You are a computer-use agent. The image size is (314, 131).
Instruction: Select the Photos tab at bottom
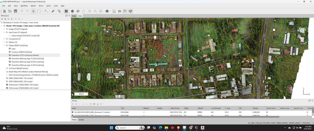point(75,120)
